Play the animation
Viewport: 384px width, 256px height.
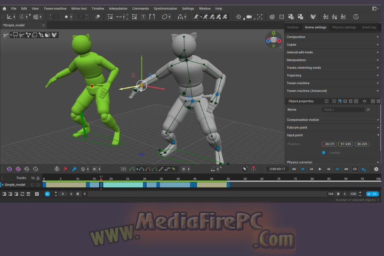pyautogui.click(x=320, y=169)
